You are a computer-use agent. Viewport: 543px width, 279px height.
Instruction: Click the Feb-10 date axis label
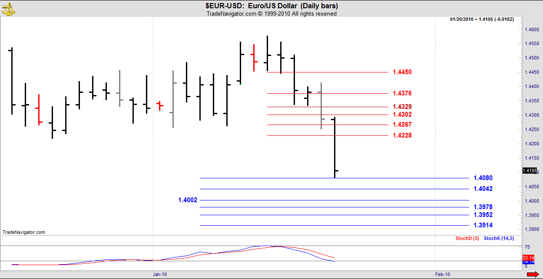click(443, 274)
